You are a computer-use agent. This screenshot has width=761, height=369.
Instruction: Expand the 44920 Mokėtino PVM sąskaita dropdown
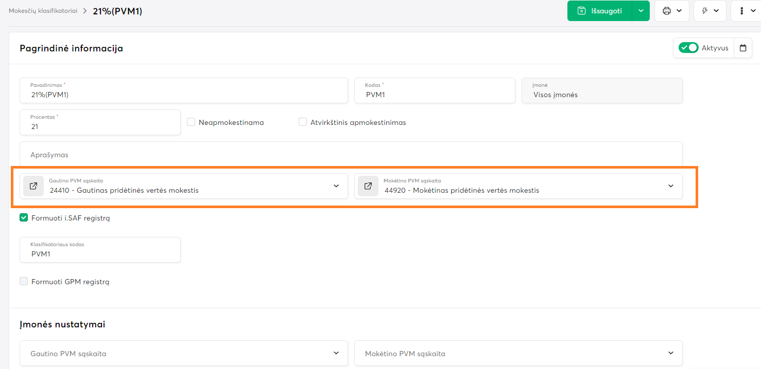point(671,186)
